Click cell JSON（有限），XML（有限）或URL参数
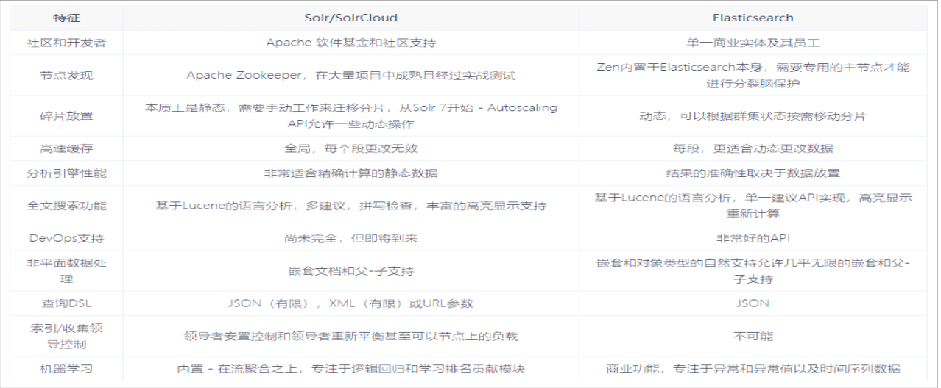This screenshot has height=388, width=941. point(350,303)
